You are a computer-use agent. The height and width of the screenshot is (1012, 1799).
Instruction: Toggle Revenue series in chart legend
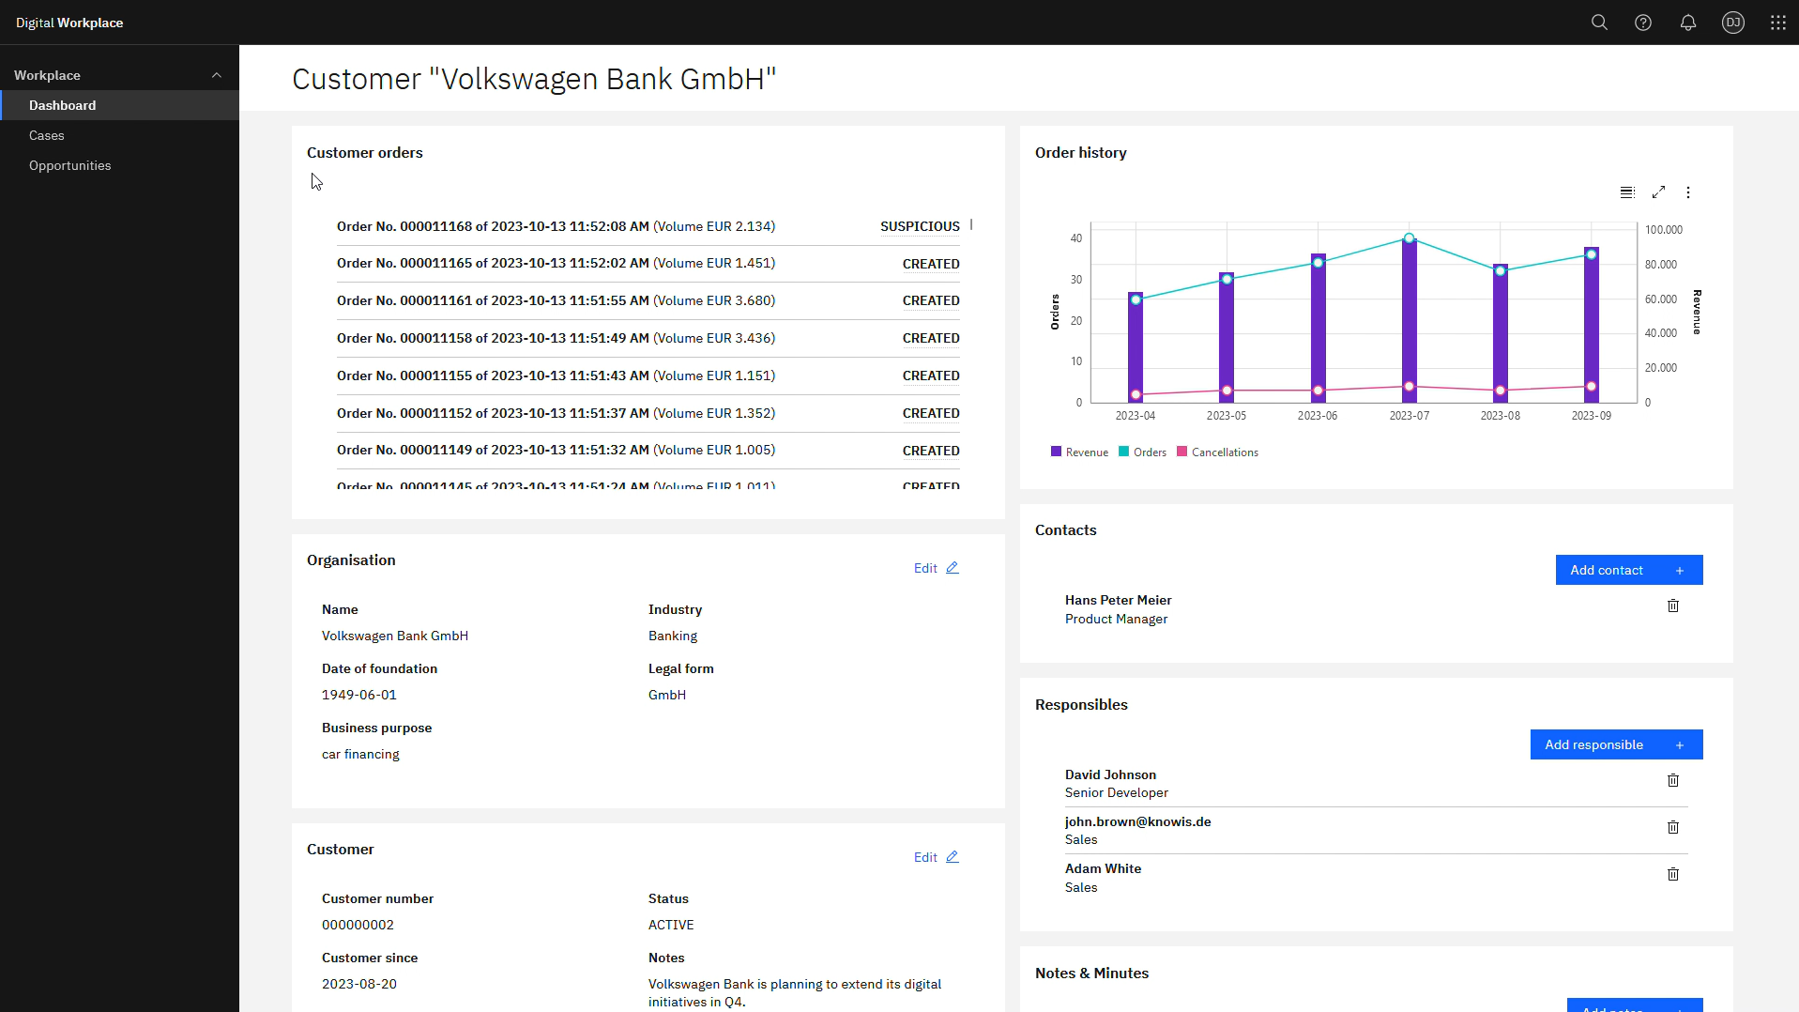coord(1079,452)
